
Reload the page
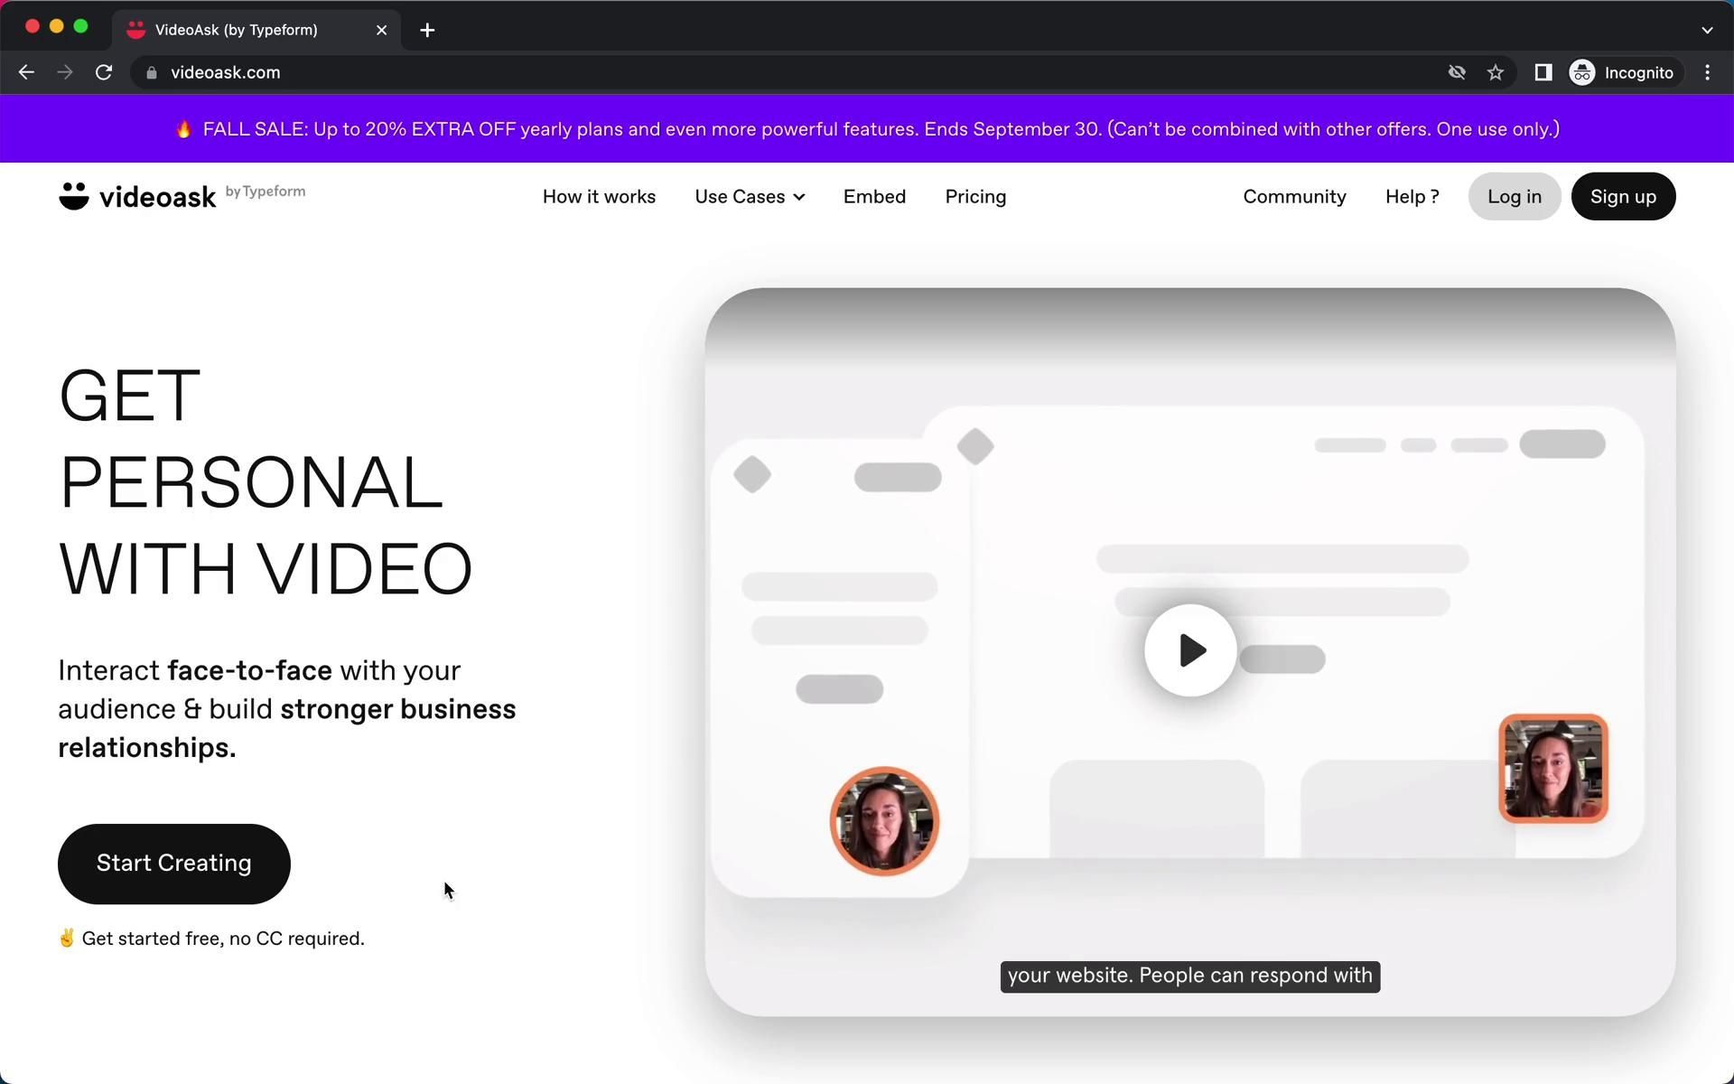click(x=104, y=72)
